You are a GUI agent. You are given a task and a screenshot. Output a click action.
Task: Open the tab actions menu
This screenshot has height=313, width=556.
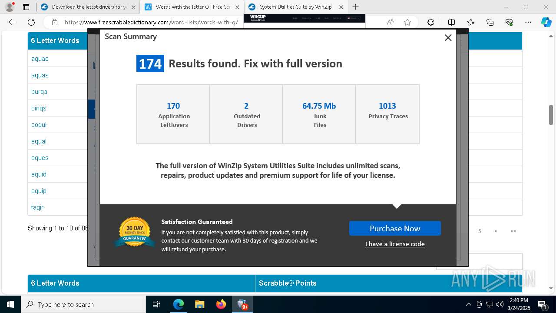(x=26, y=7)
